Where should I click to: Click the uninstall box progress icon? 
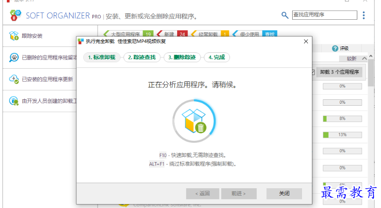click(194, 121)
